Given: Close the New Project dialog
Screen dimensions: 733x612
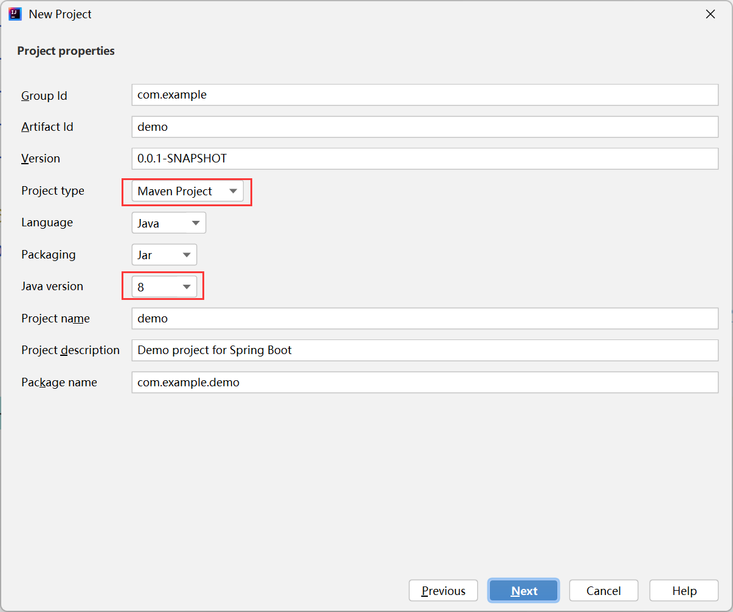Looking at the screenshot, I should tap(710, 14).
